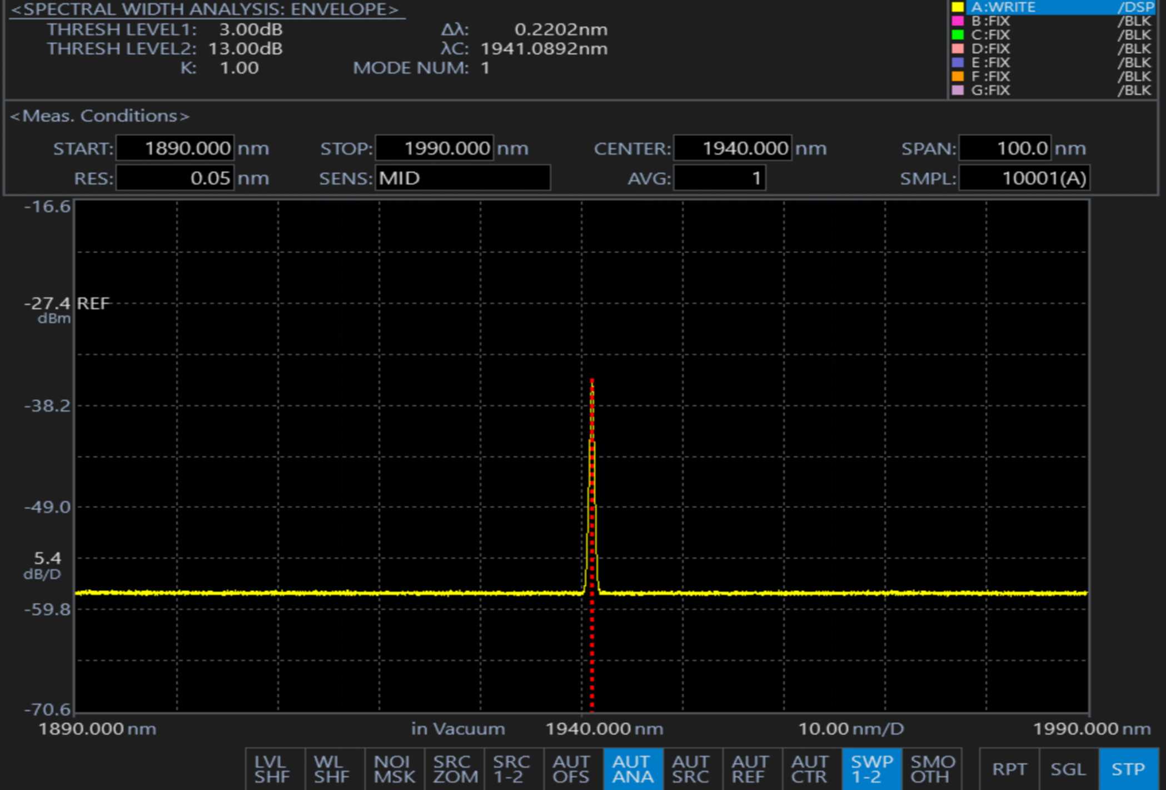Viewport: 1166px width, 790px height.
Task: Start repeat sweep with RPT
Action: tap(1009, 769)
